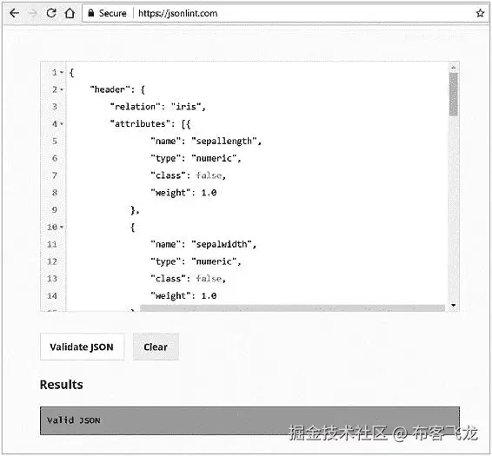Click the Clear button
The height and width of the screenshot is (456, 492).
coord(156,347)
